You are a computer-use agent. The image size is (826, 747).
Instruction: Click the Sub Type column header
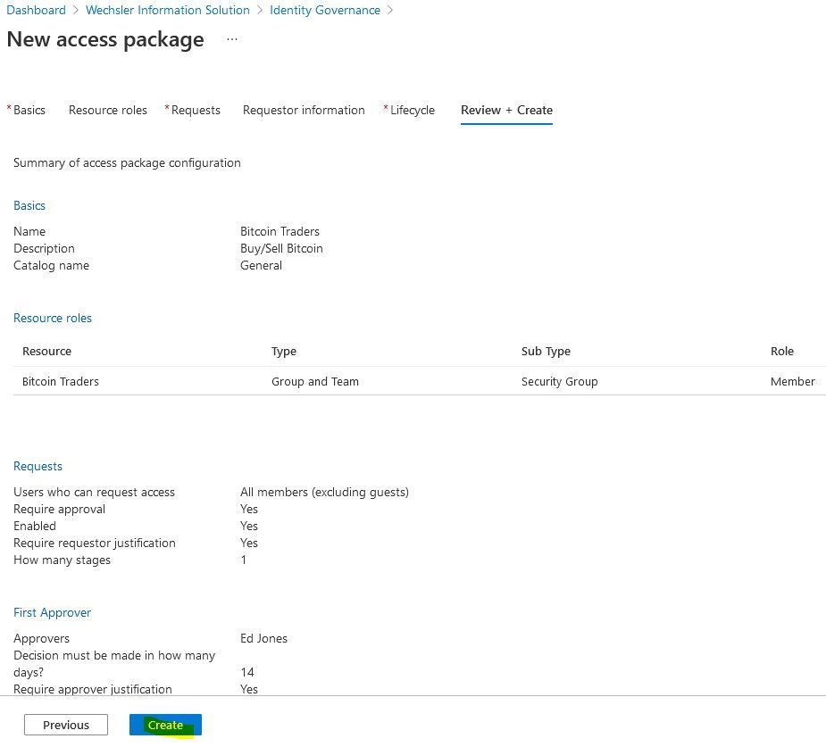546,351
